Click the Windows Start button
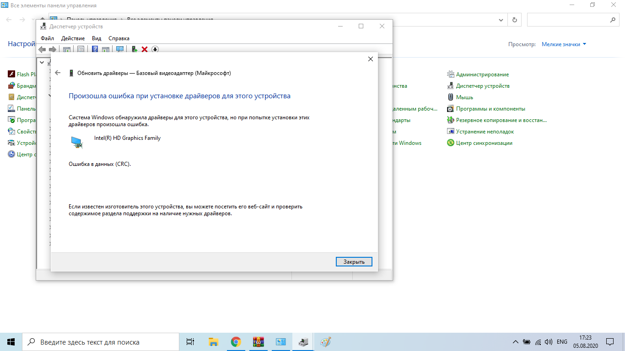This screenshot has width=625, height=351. 11,341
